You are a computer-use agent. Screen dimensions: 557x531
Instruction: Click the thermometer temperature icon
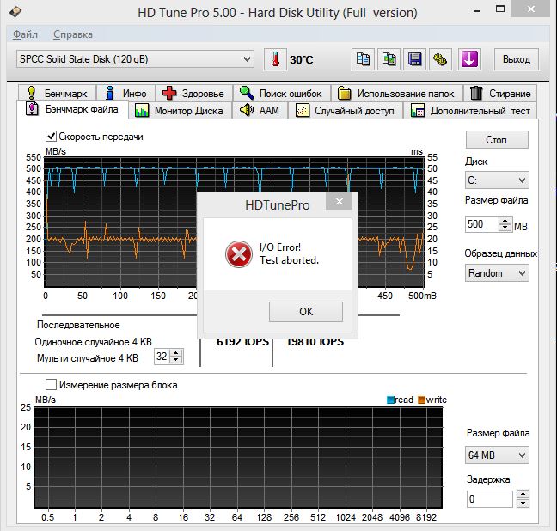coord(275,59)
